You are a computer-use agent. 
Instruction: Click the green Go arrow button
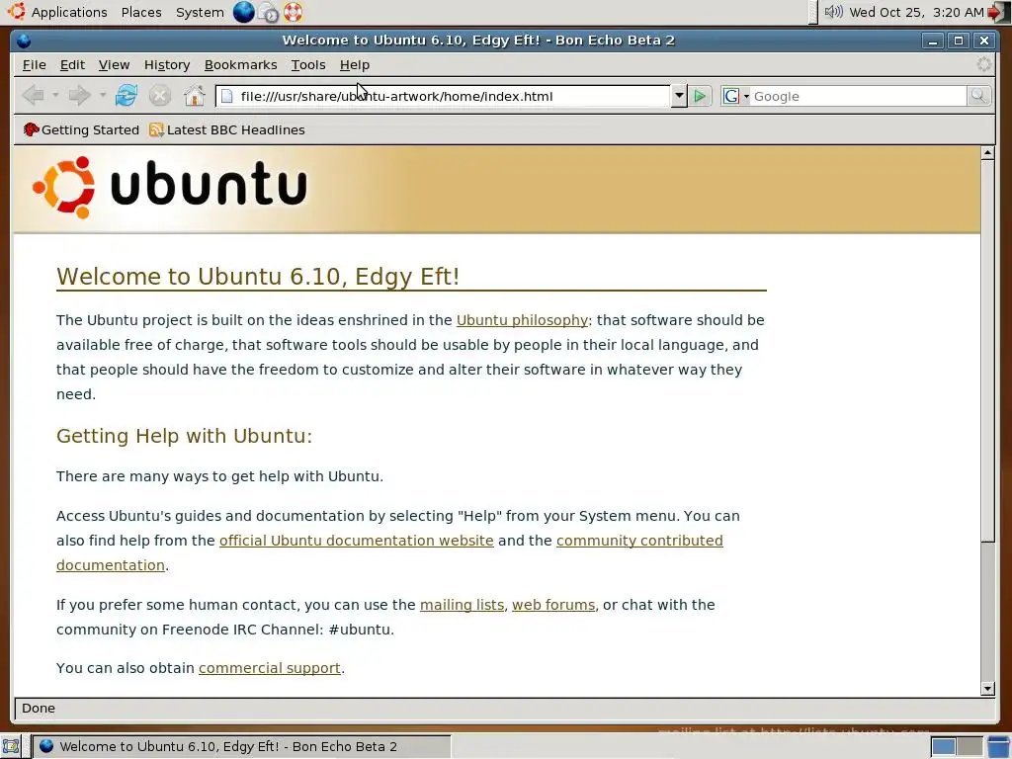tap(699, 96)
